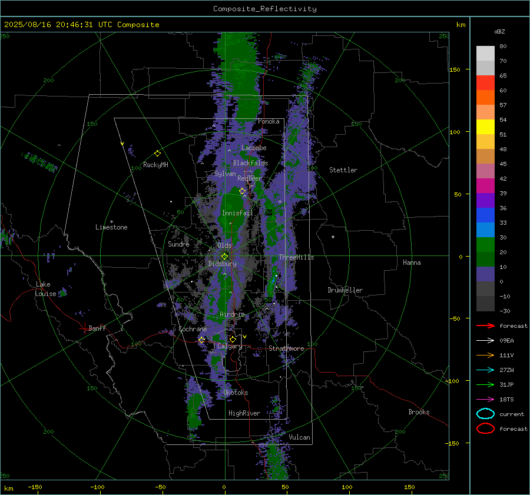Click the Airdrie label

(x=232, y=314)
